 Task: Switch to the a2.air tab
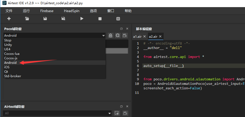pyautogui.click(x=153, y=37)
